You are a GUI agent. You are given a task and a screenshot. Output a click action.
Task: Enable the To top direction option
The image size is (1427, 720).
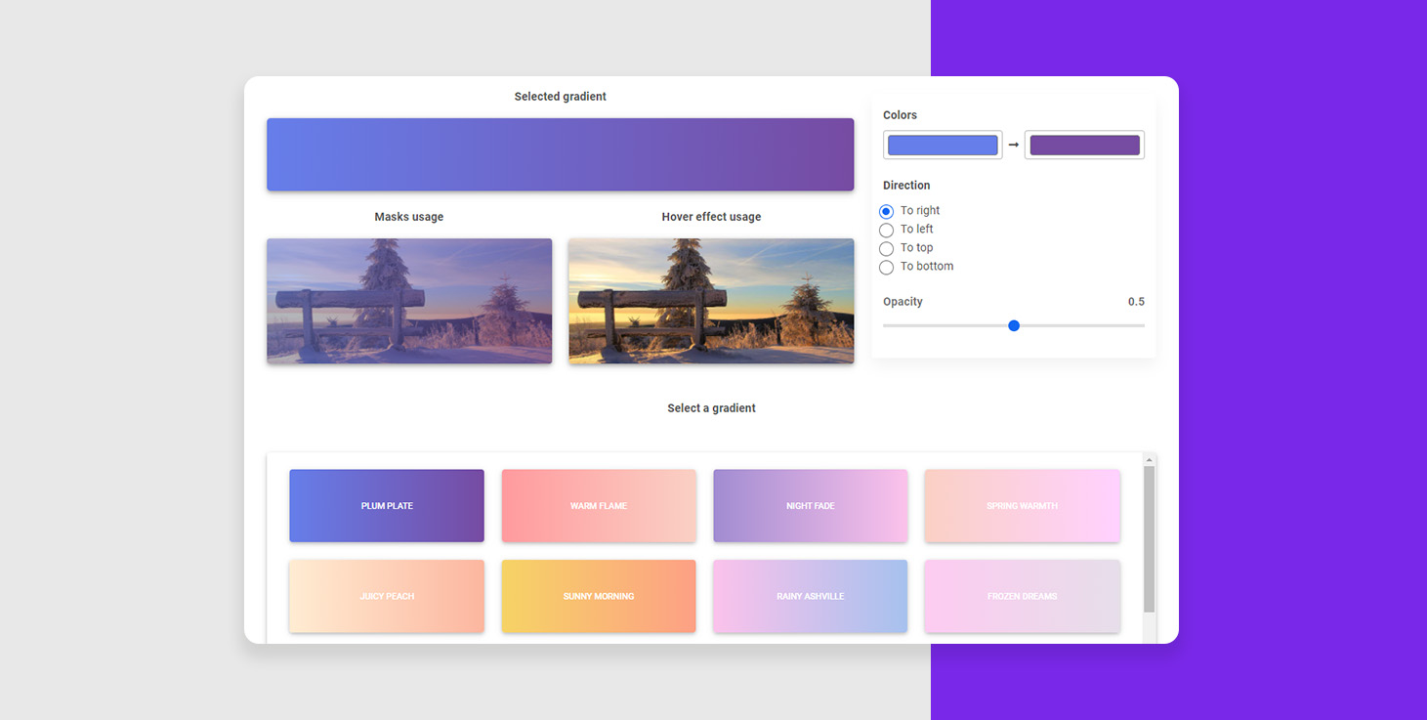coord(887,248)
